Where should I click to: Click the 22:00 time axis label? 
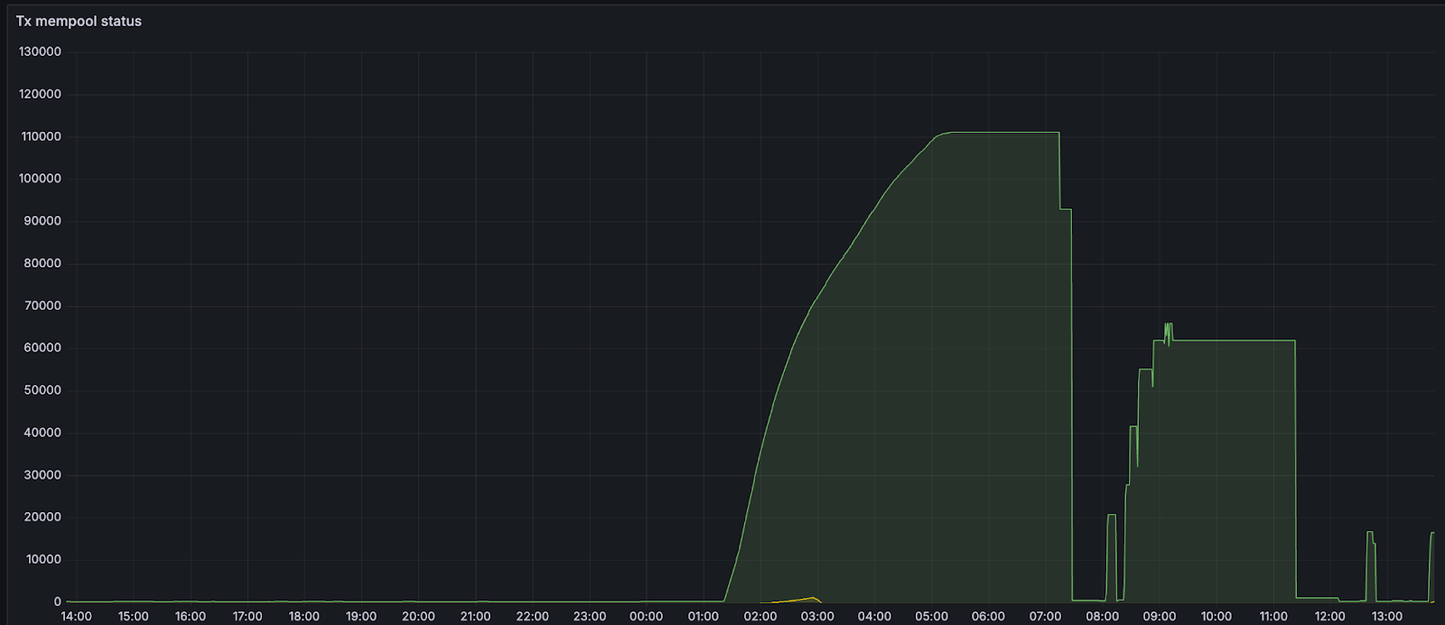532,616
